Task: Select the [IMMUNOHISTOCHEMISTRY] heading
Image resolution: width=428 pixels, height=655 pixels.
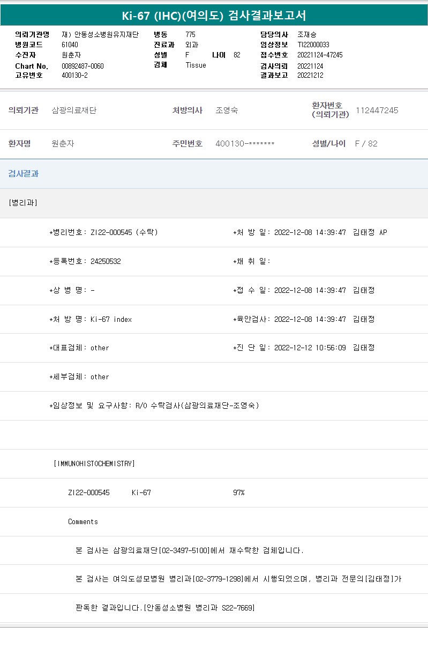Action: coord(94,463)
